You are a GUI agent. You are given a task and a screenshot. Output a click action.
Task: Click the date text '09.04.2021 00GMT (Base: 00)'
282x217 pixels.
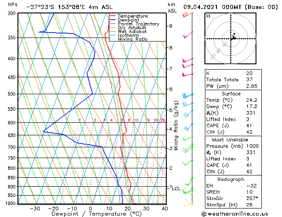click(230, 7)
